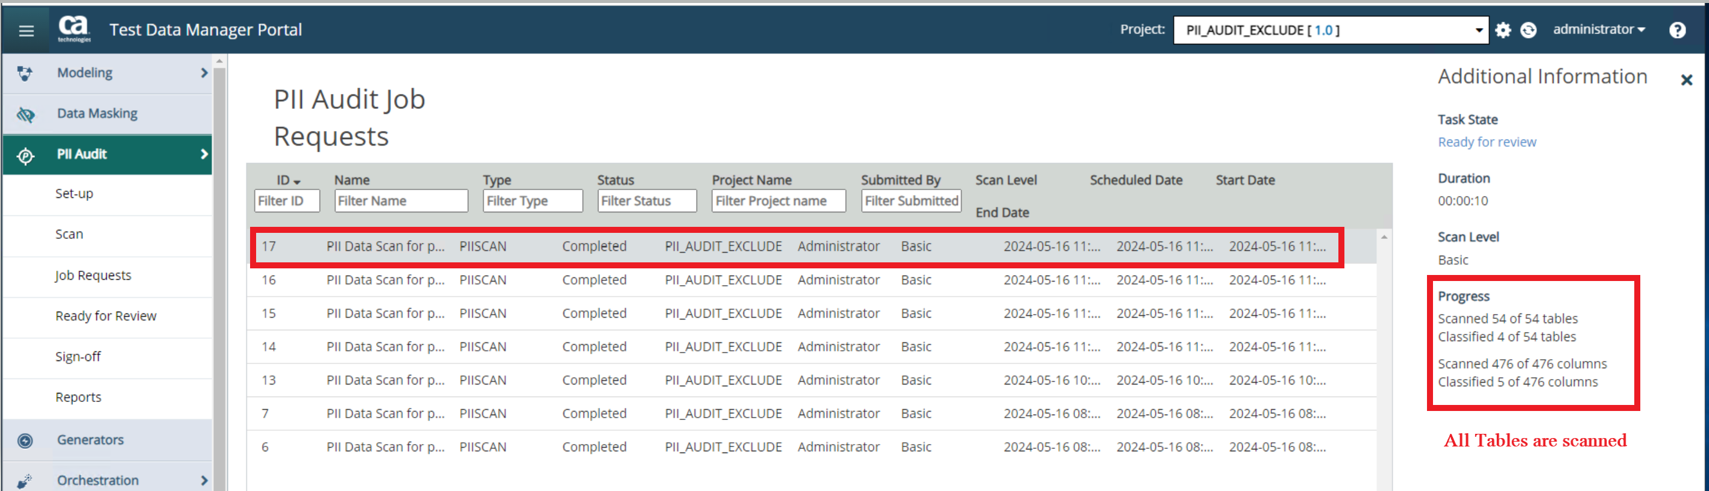
Task: Open the administrator user menu
Action: tap(1599, 29)
